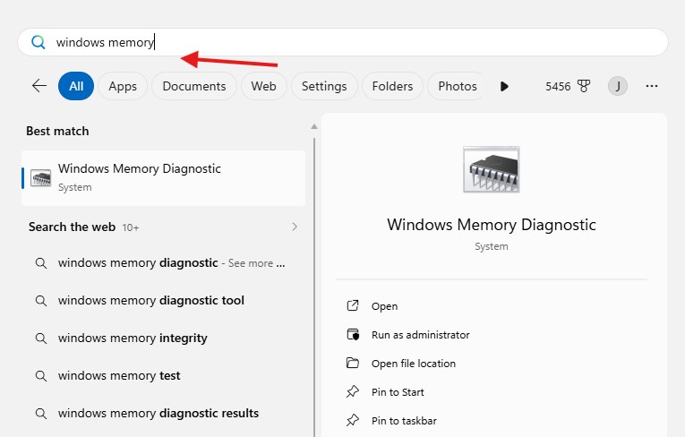Click the pin icon beside Pin to Start
Screen dimensions: 685x437
[353, 391]
